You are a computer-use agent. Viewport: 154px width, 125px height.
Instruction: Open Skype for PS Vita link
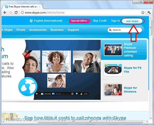[133, 70]
